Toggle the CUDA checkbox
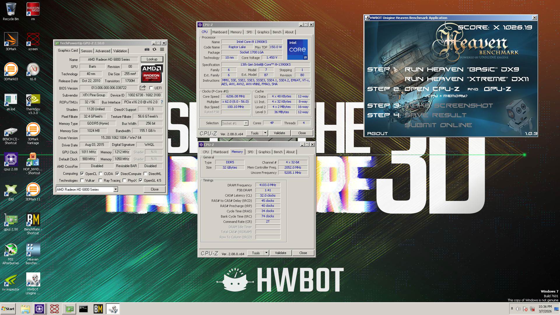The image size is (560, 315). coord(101,174)
